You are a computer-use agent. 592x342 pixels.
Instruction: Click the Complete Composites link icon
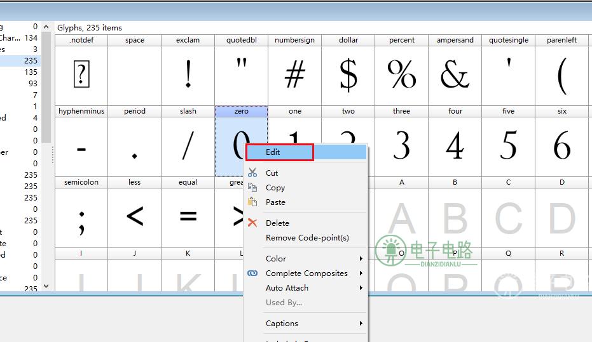[252, 273]
